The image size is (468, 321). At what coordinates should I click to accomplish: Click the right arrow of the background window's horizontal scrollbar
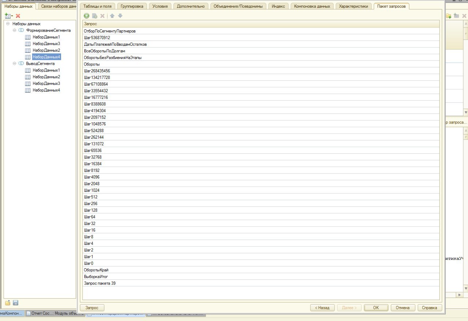[x=460, y=295]
